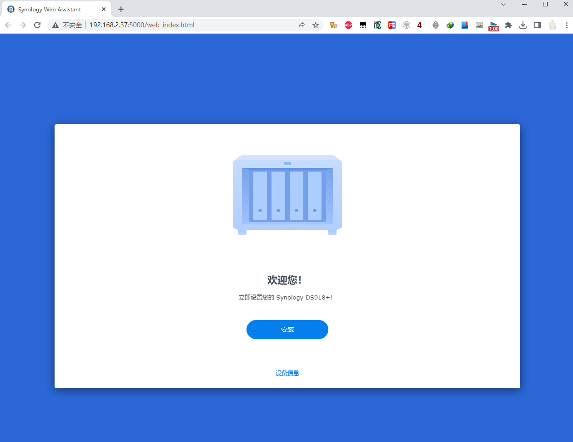Open a new tab with the plus button
Screen dimensions: 573x442
(x=121, y=9)
